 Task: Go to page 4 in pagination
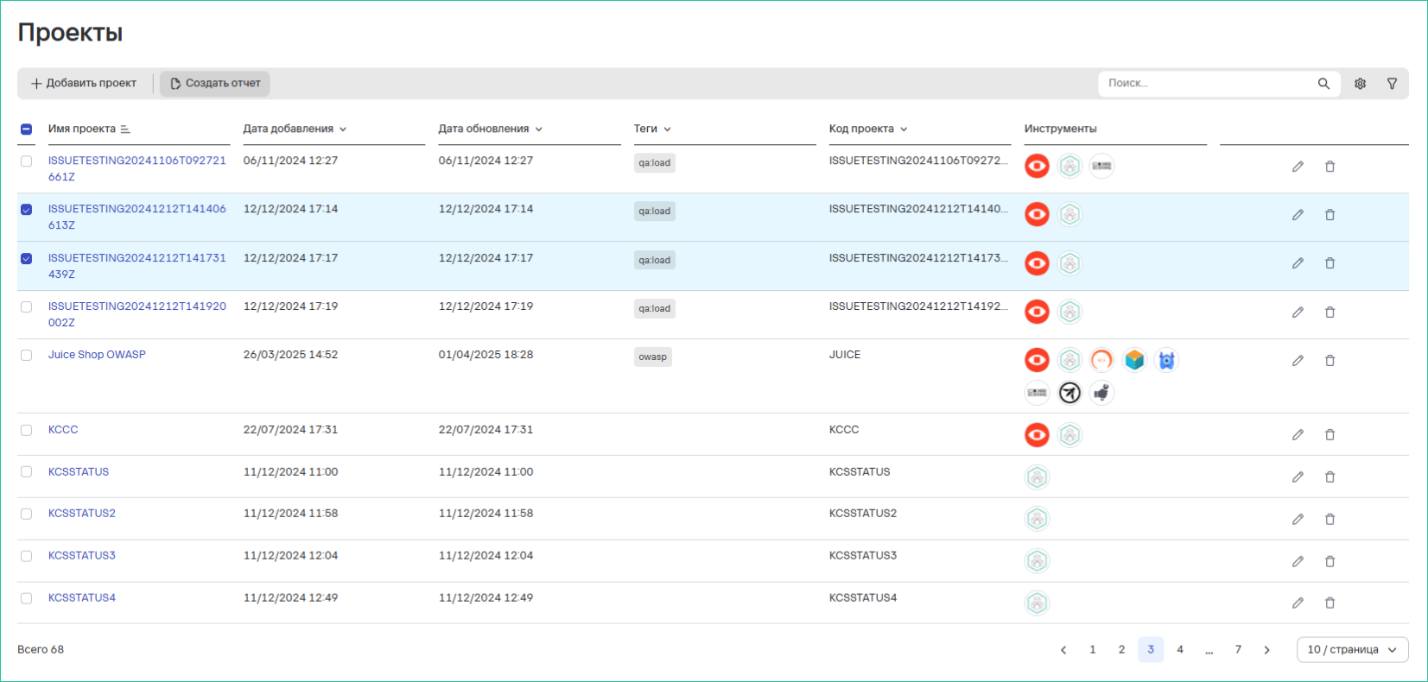(x=1179, y=650)
